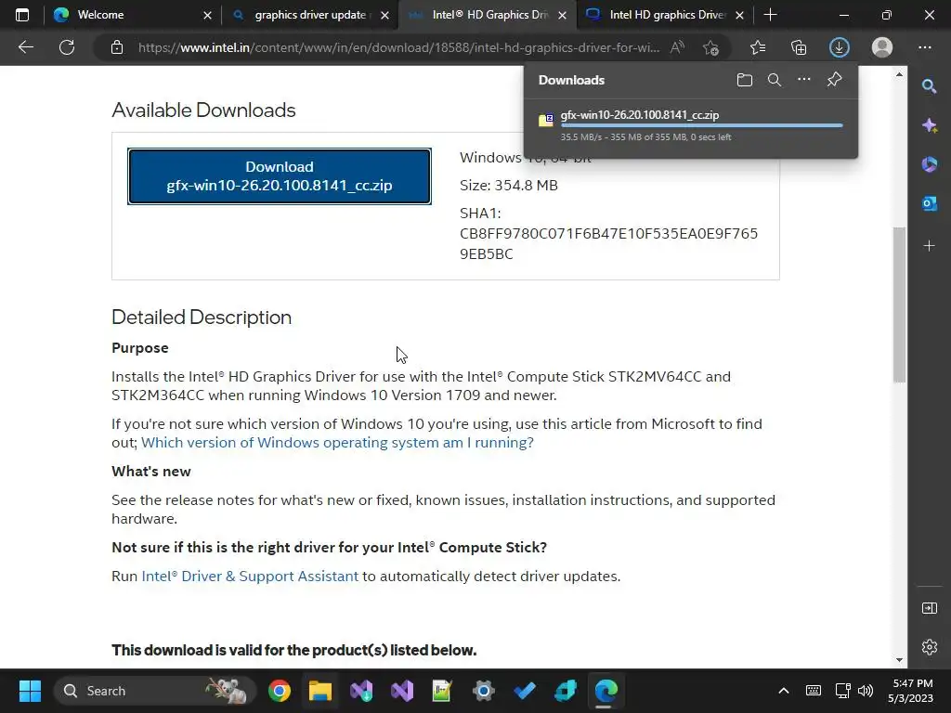Pin the Downloads panel

click(x=835, y=80)
